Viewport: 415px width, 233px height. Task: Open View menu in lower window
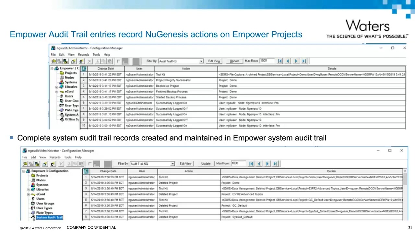42,157
